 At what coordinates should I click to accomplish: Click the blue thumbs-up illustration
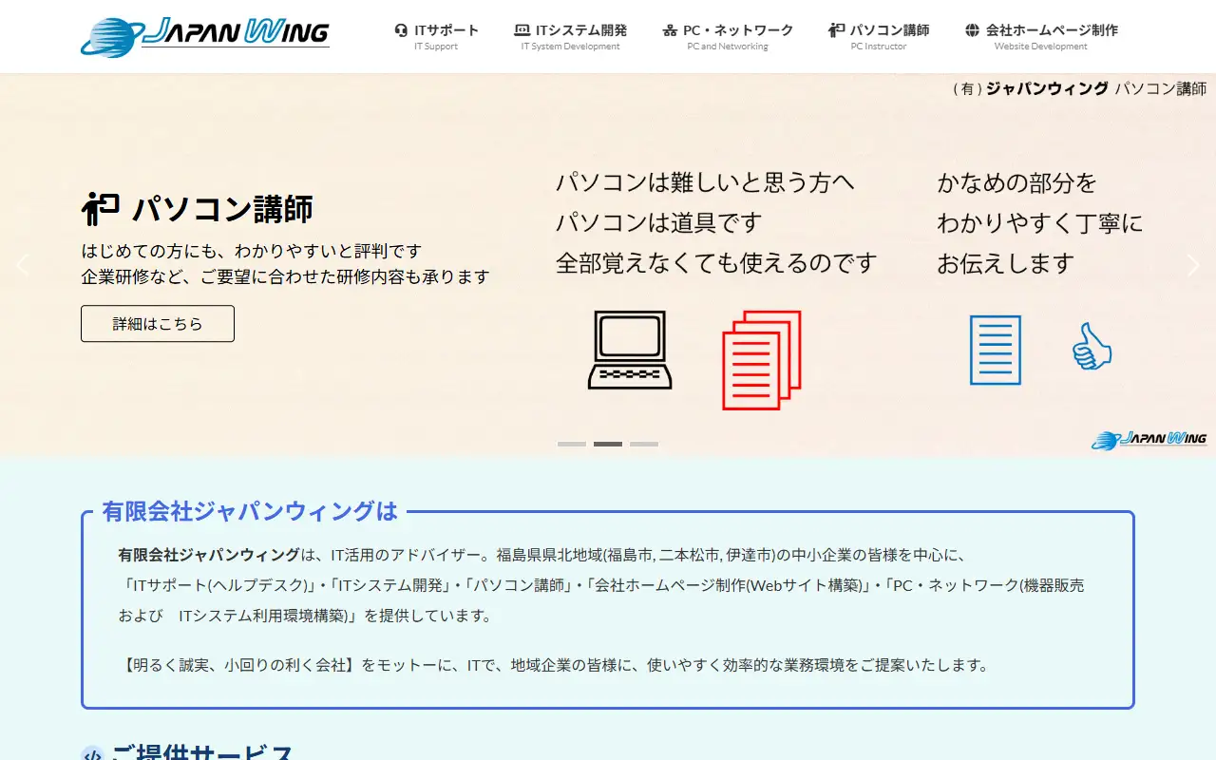(1092, 347)
